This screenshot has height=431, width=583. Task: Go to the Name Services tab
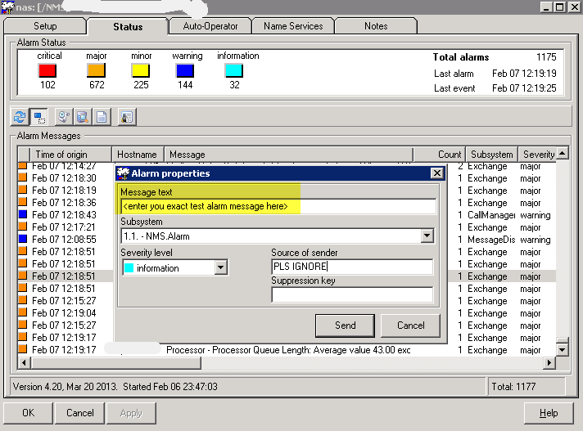294,26
